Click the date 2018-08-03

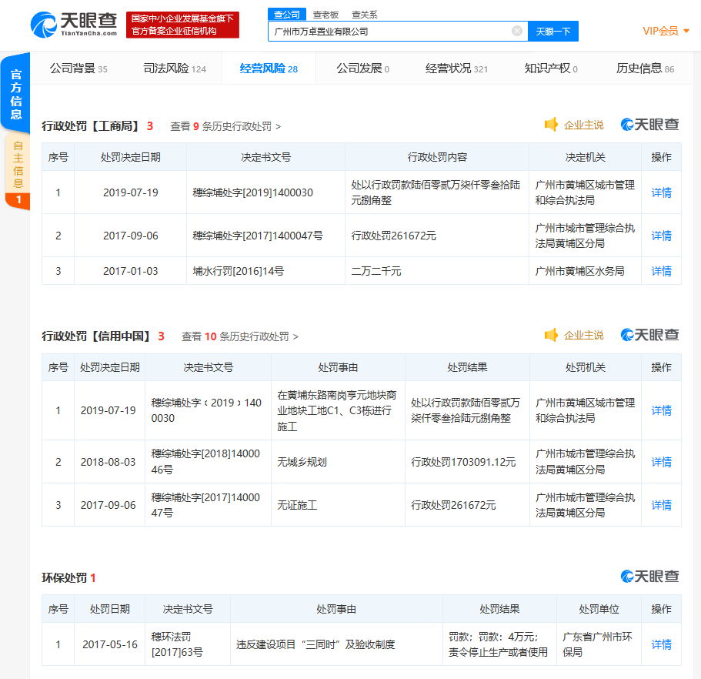pos(108,462)
